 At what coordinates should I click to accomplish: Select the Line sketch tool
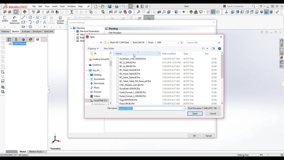pos(23,17)
